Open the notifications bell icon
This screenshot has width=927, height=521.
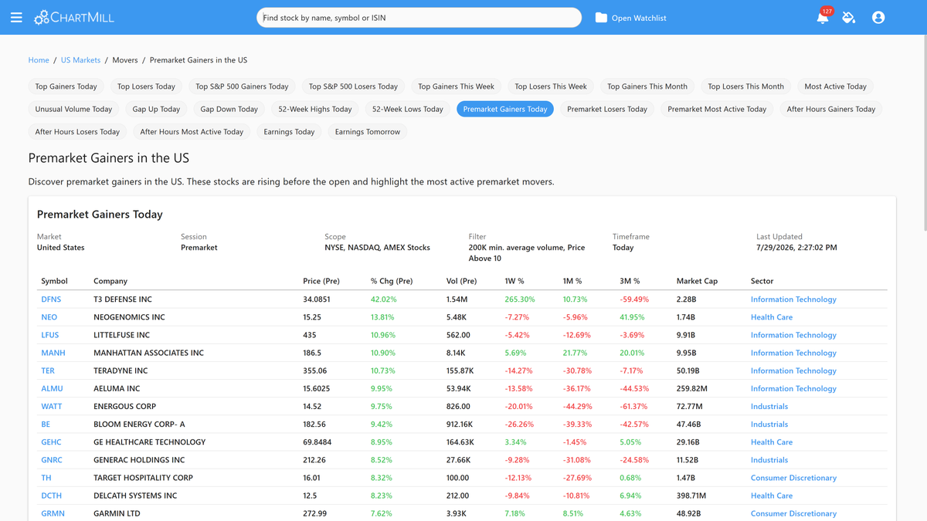click(x=823, y=17)
